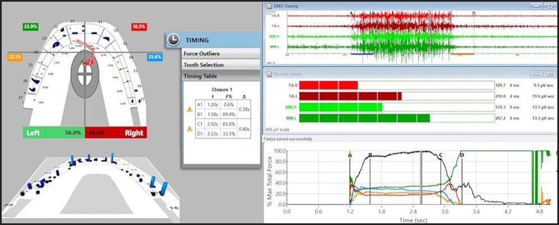Click the orange C-D interval bar in EMG Sweep

(x=462, y=54)
